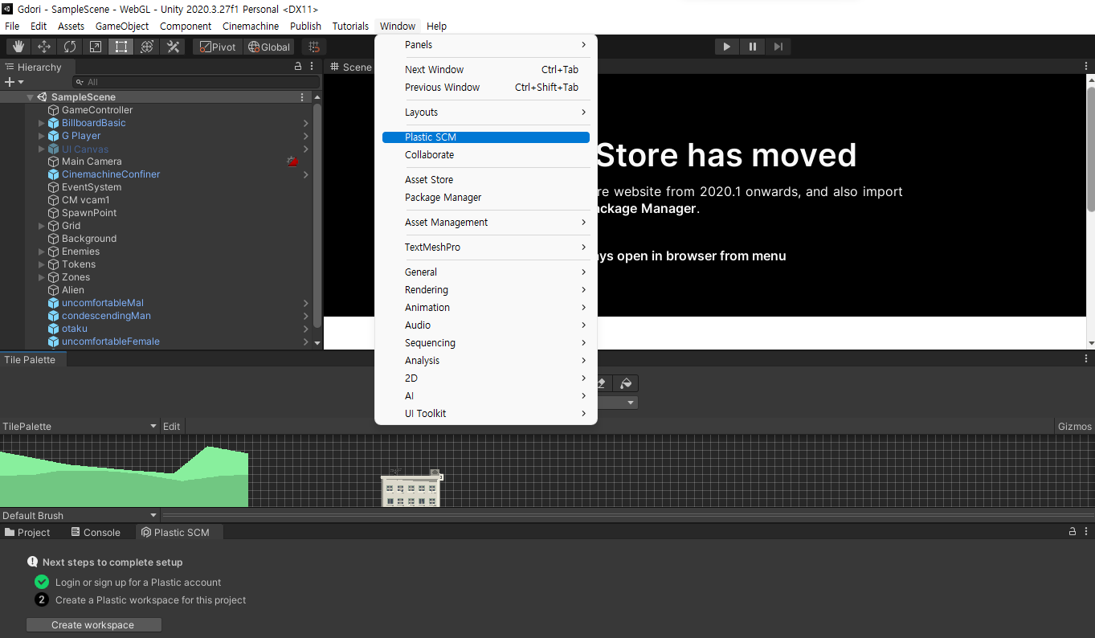Lock the Hierarchy panel
The width and height of the screenshot is (1095, 638).
click(x=298, y=67)
